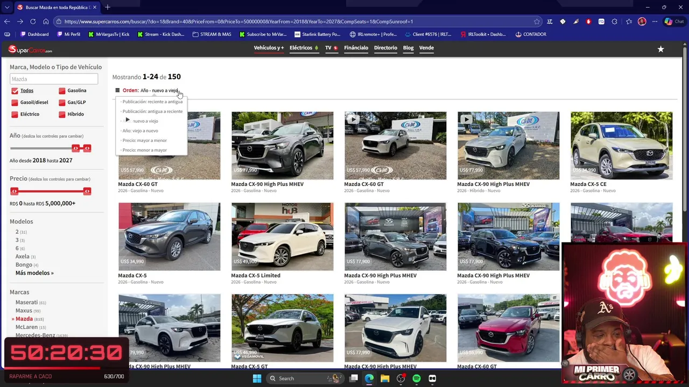The width and height of the screenshot is (689, 387).
Task: Toggle Híbrido checkbox
Action: point(62,114)
